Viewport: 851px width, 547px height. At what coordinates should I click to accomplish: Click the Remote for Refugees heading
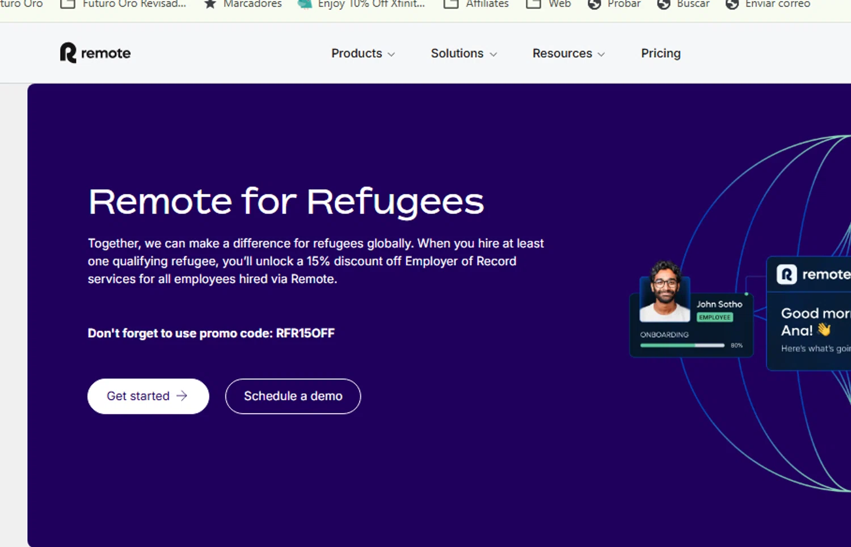click(x=287, y=202)
